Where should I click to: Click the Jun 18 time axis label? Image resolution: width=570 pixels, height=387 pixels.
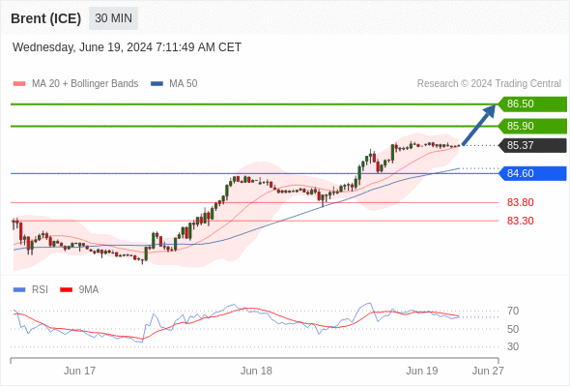click(256, 371)
